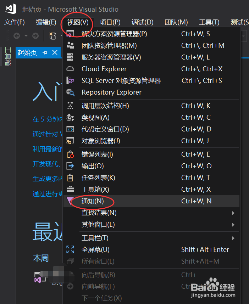Viewport: 249px width, 304px height.
Task: Click link starting with 开发现代
Action: pyautogui.click(x=46, y=164)
